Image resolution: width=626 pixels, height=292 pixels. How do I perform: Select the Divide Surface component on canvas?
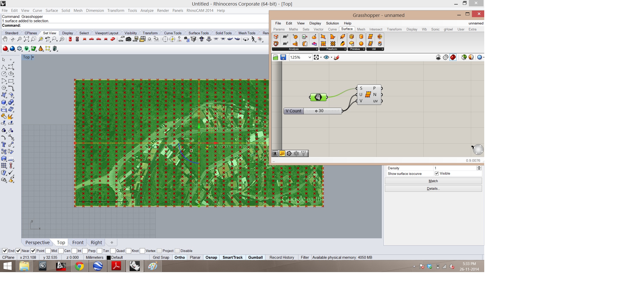pyautogui.click(x=368, y=94)
